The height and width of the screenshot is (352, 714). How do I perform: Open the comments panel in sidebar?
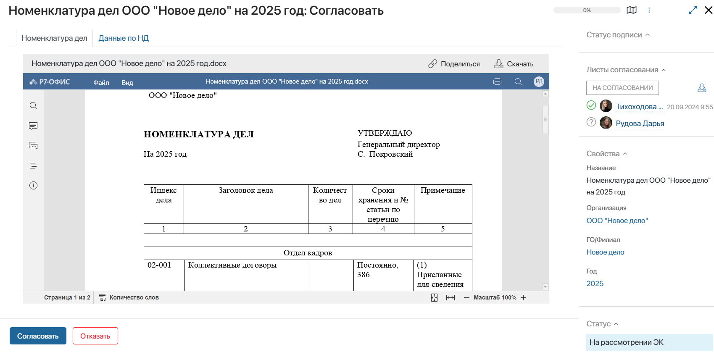point(33,126)
